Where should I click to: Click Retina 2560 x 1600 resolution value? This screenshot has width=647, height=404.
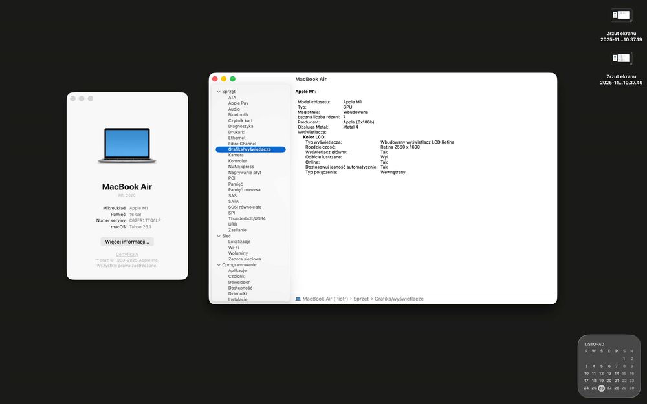coord(400,147)
